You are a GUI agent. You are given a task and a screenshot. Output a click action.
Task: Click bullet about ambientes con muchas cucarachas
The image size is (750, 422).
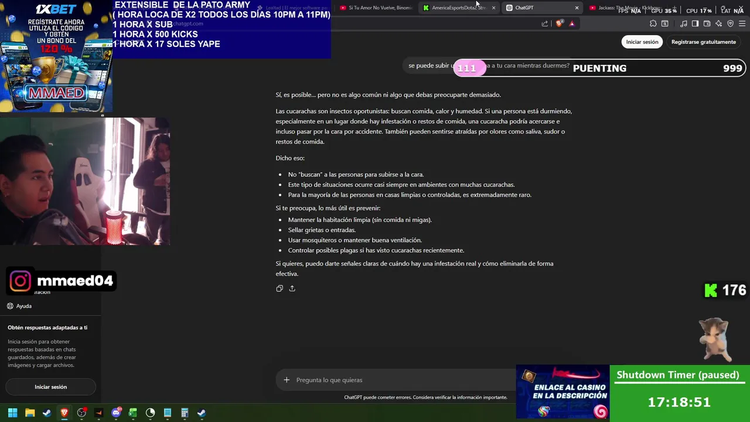pyautogui.click(x=401, y=185)
